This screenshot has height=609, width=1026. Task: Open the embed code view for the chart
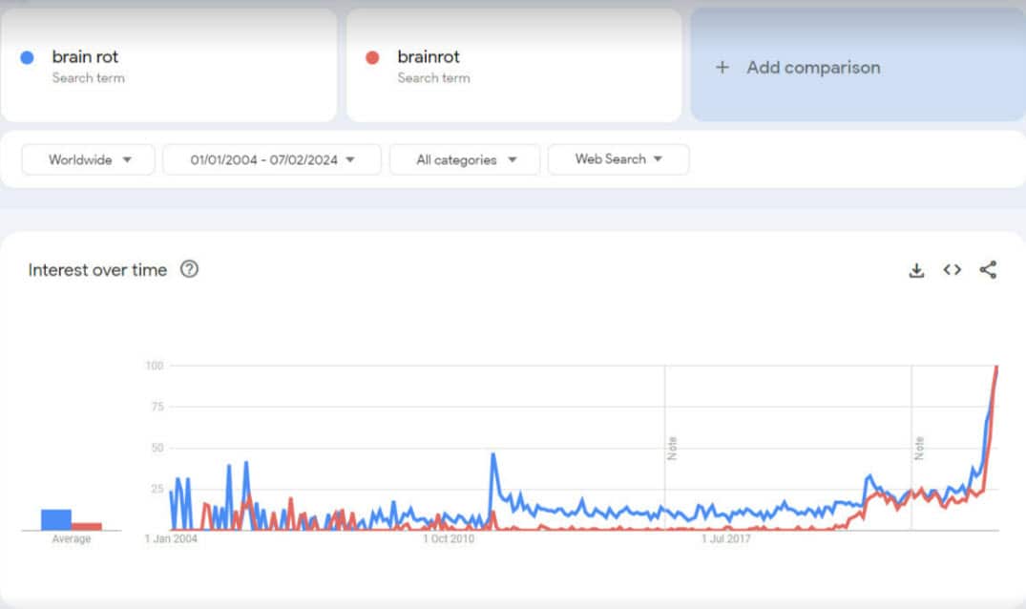point(952,270)
